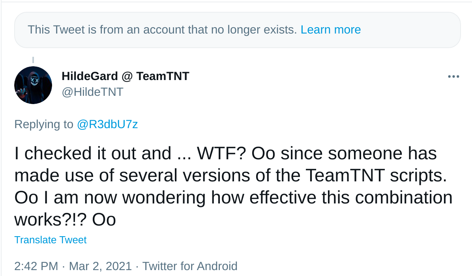
Task: Click HildeGard's masked profile avatar
Action: tap(33, 85)
